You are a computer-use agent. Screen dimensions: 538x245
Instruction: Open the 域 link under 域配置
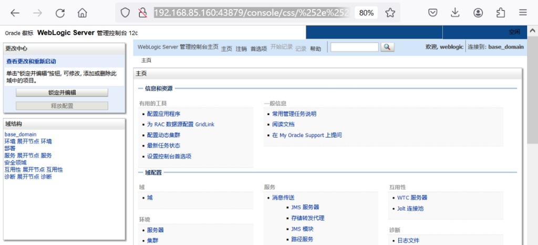point(150,197)
